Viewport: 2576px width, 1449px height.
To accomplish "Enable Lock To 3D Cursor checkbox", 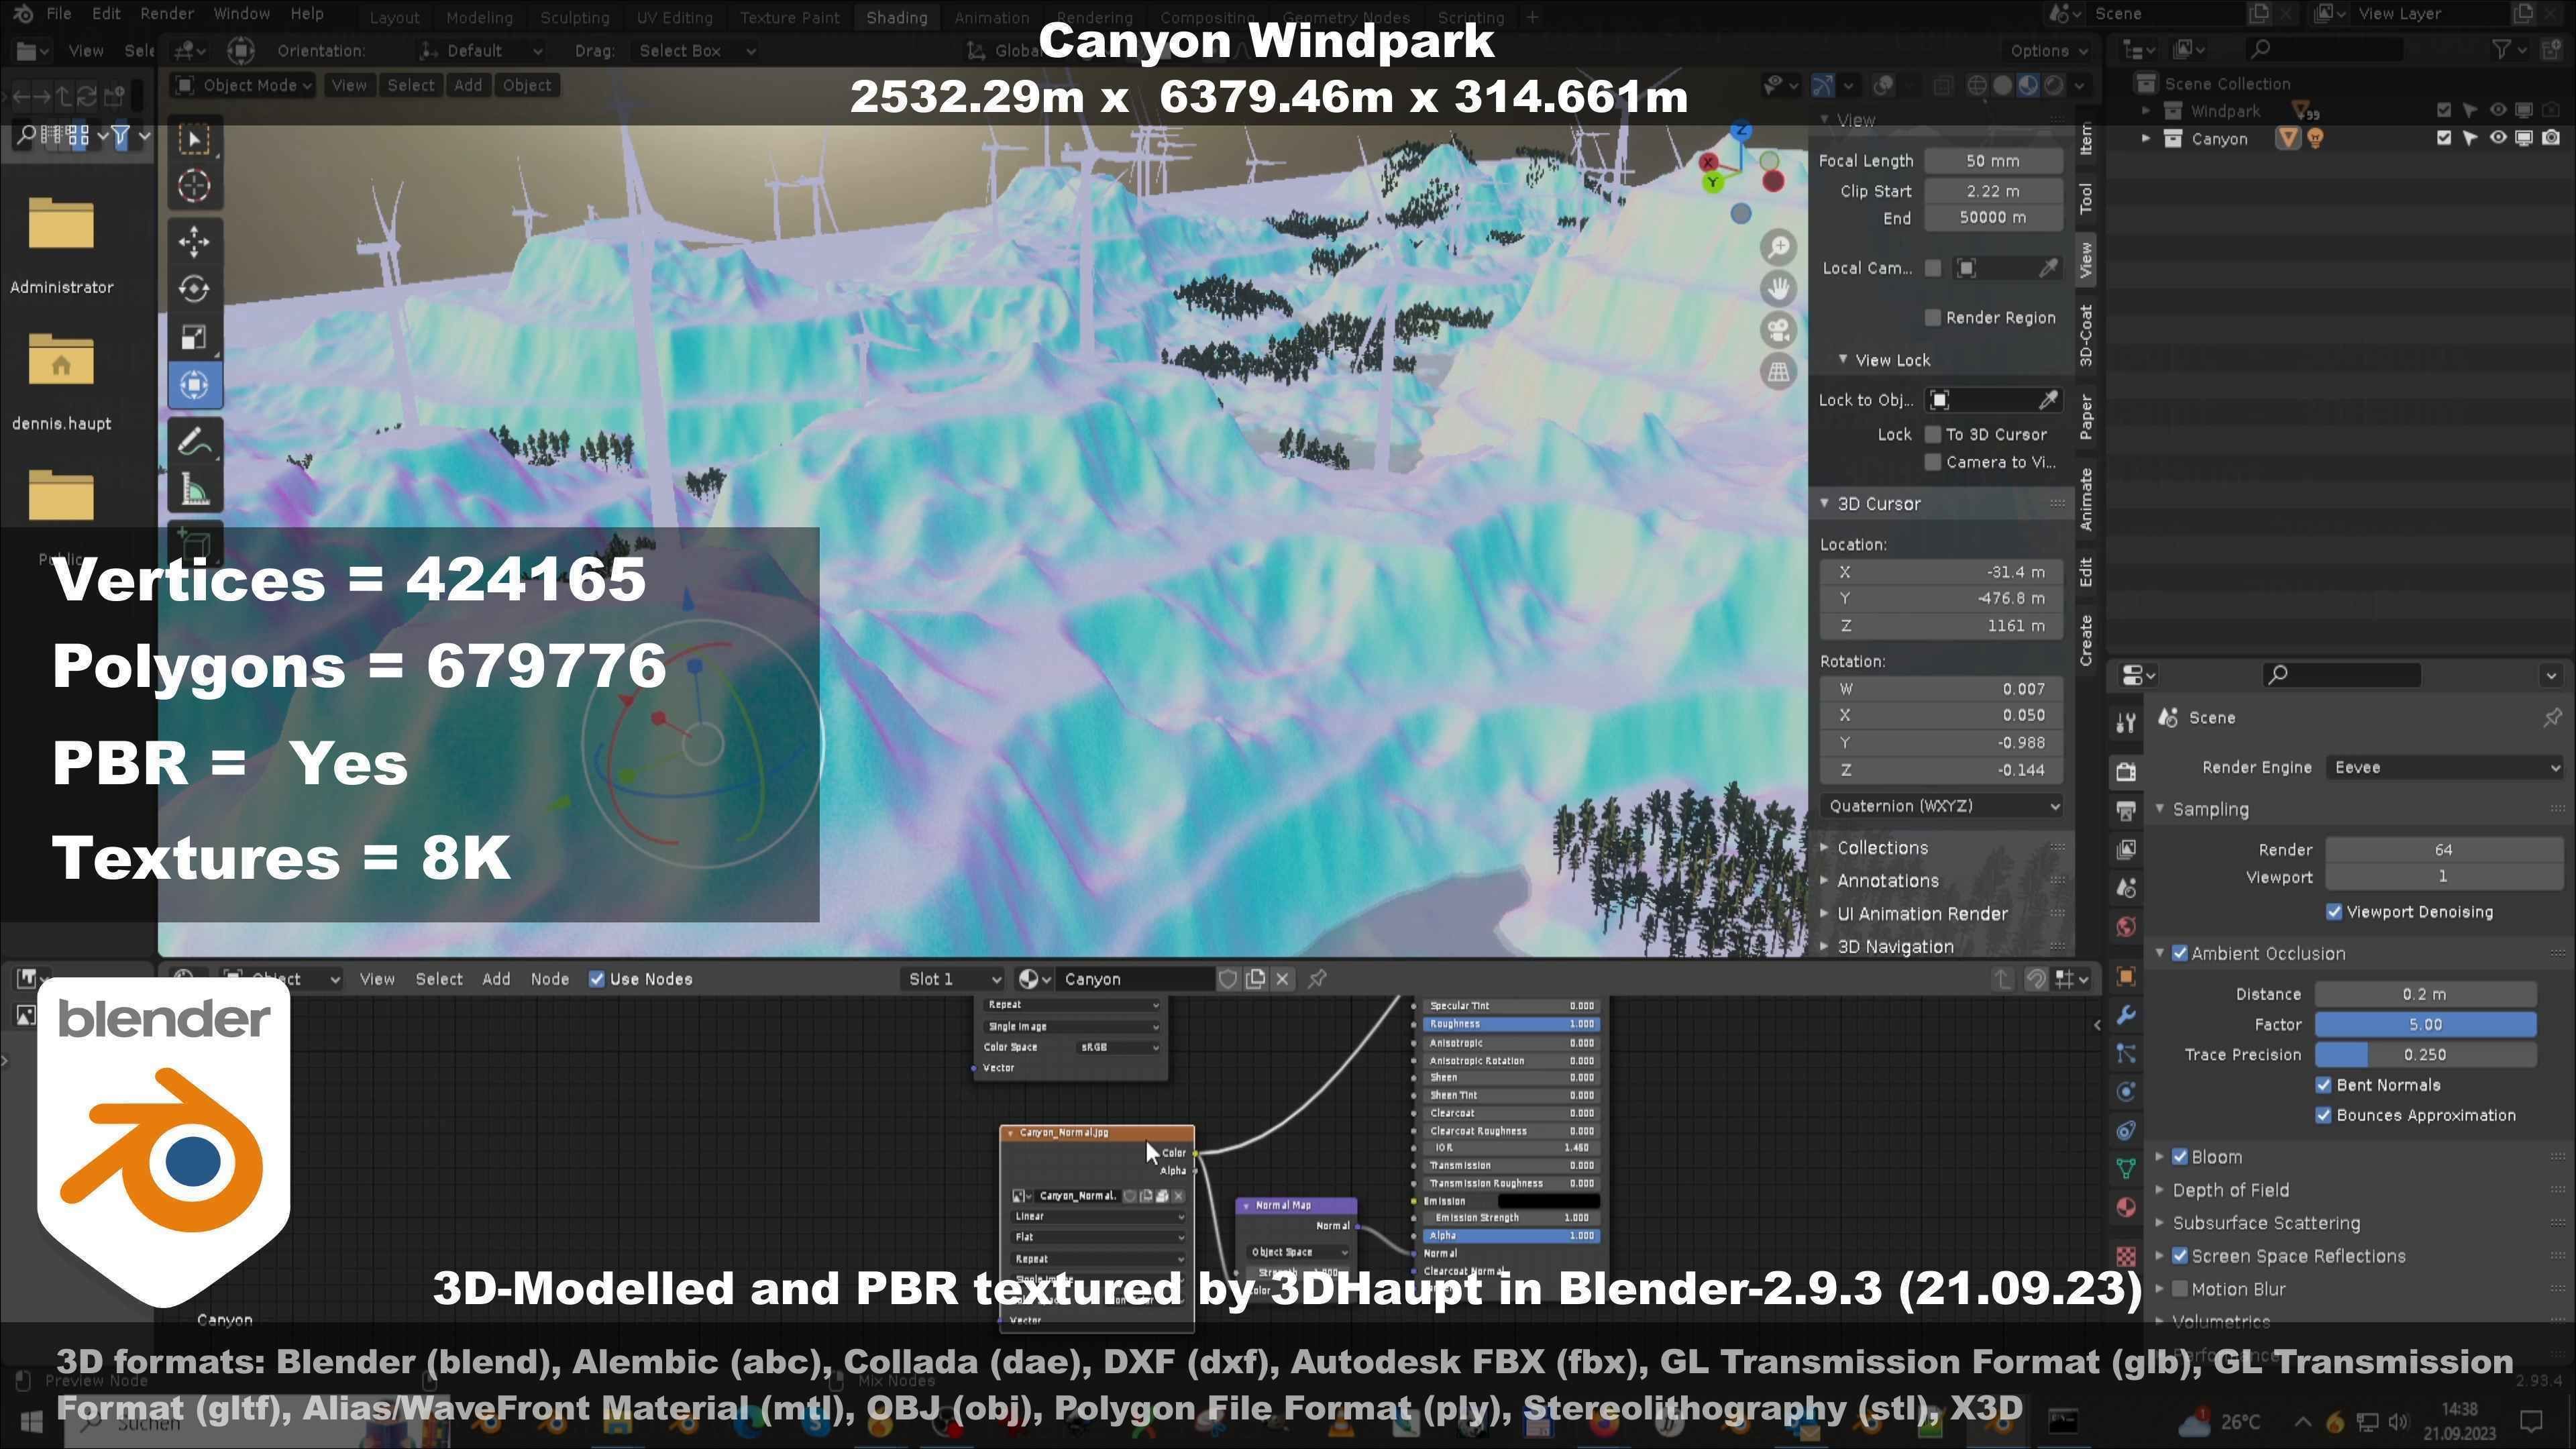I will (1932, 434).
